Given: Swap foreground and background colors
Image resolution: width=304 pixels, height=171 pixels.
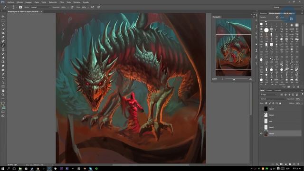Looking at the screenshot, I should (x=4, y=103).
